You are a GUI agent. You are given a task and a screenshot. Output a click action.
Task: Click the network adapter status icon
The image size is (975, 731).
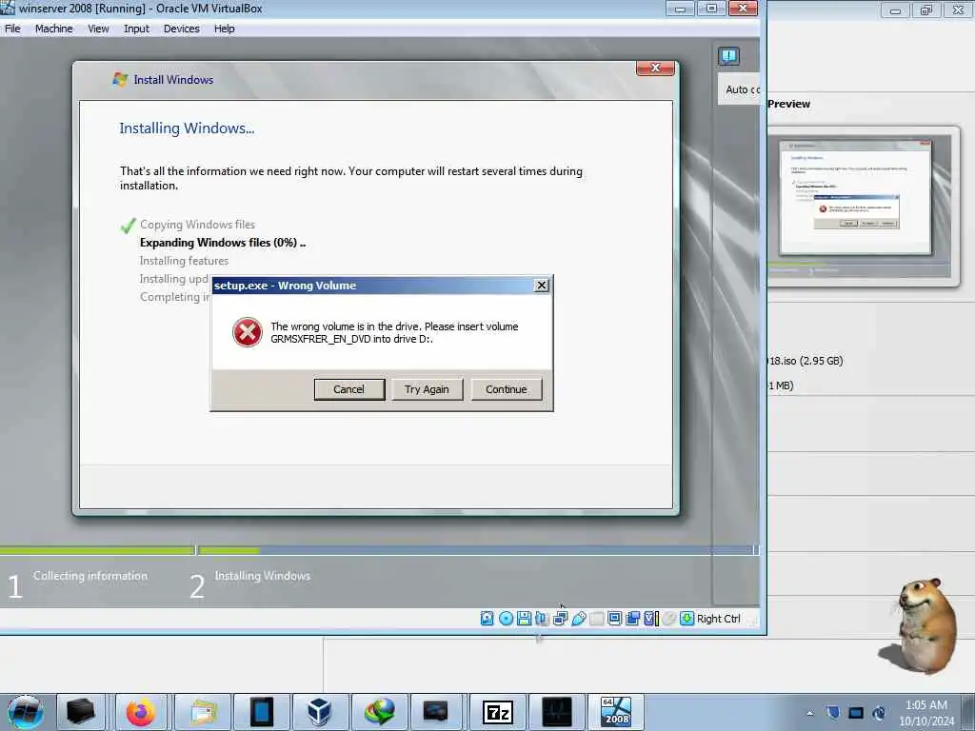(x=560, y=619)
